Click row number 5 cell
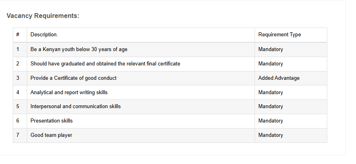Screen dimensions: 356x164 click(x=18, y=107)
